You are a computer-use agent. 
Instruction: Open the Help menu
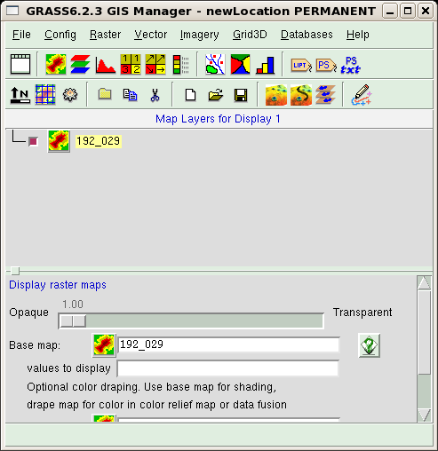358,35
